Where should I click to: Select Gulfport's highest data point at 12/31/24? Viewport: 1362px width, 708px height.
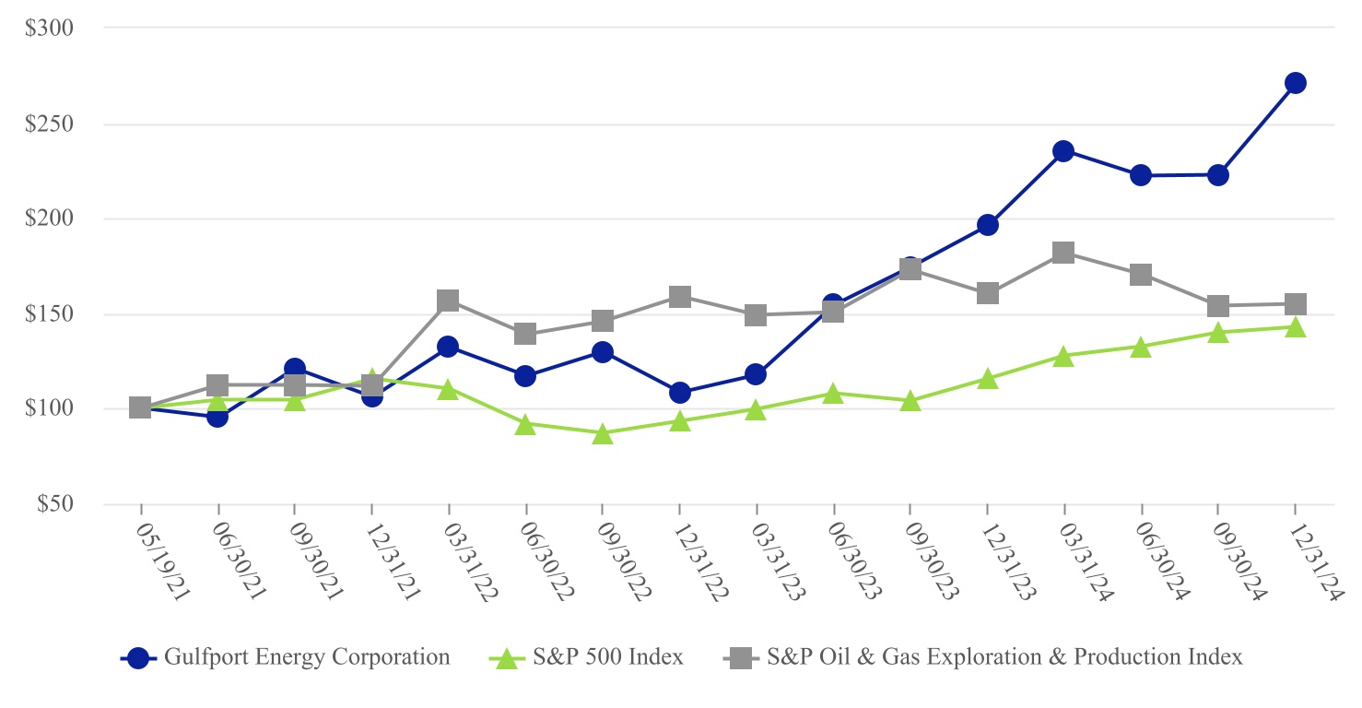1295,83
